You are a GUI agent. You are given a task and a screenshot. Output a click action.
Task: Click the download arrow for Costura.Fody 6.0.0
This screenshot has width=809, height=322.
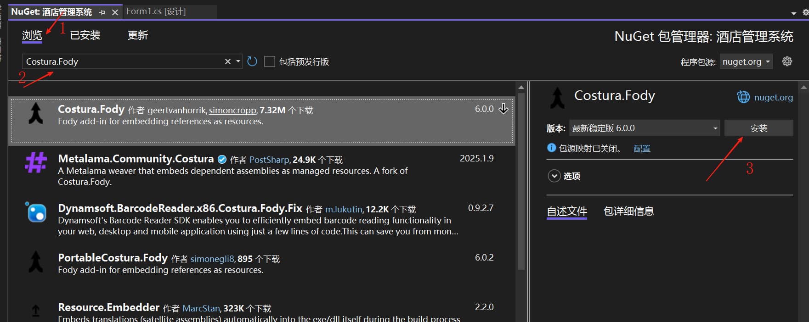click(504, 109)
